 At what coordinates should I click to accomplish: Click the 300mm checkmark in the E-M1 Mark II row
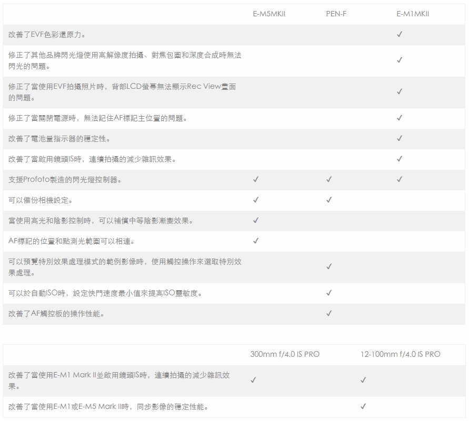click(x=253, y=380)
